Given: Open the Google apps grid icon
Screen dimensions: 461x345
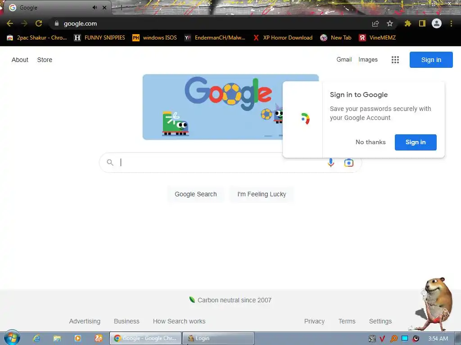Looking at the screenshot, I should click(x=395, y=60).
